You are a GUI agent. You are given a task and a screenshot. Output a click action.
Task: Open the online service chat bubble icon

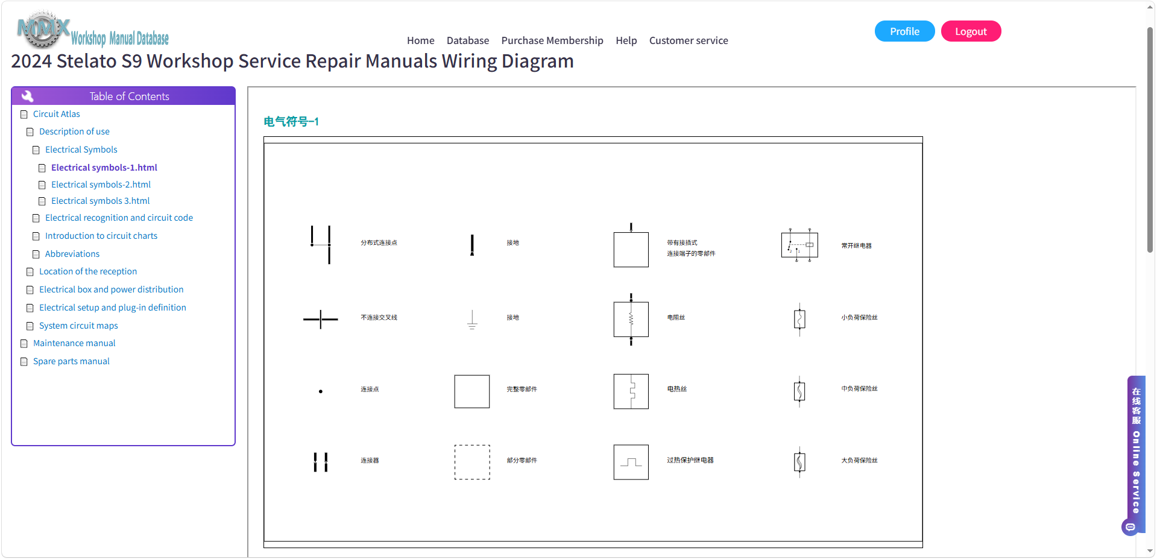(x=1130, y=527)
